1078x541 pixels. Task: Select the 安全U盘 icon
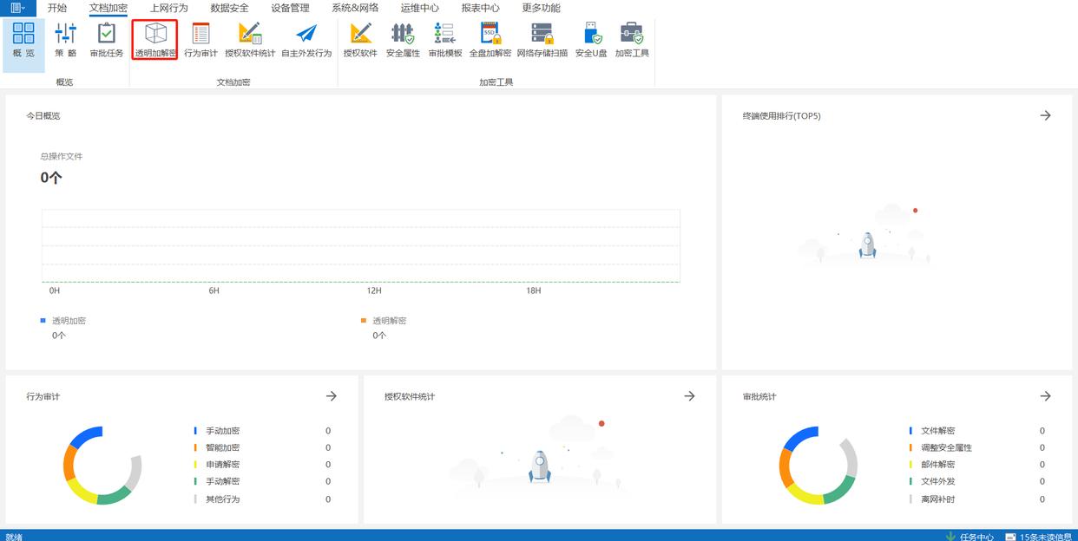point(591,41)
